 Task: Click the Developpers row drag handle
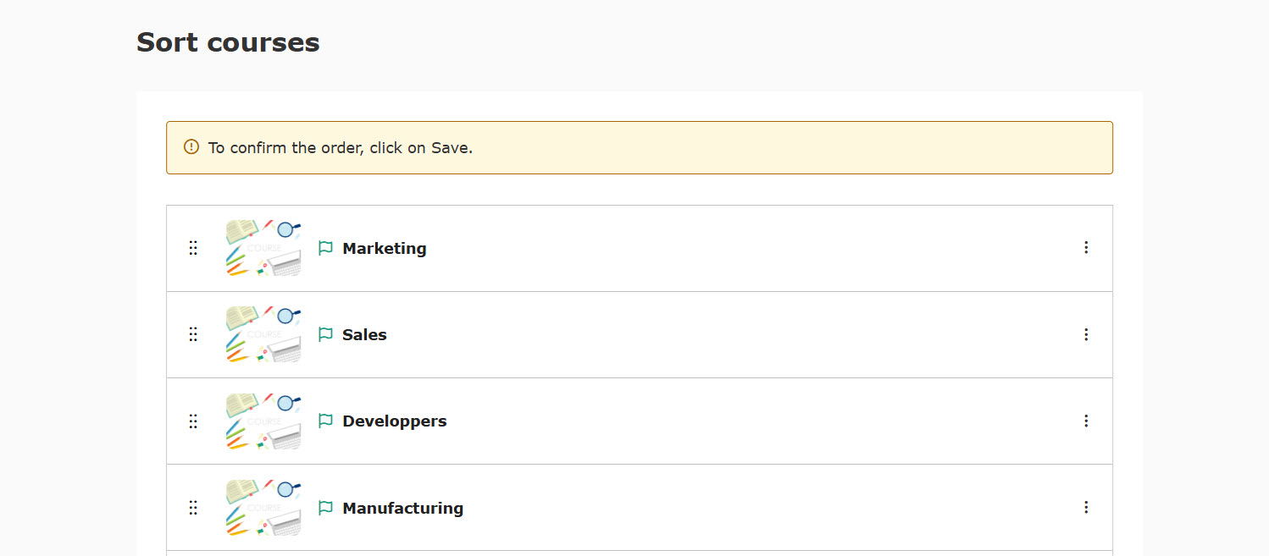coord(193,421)
